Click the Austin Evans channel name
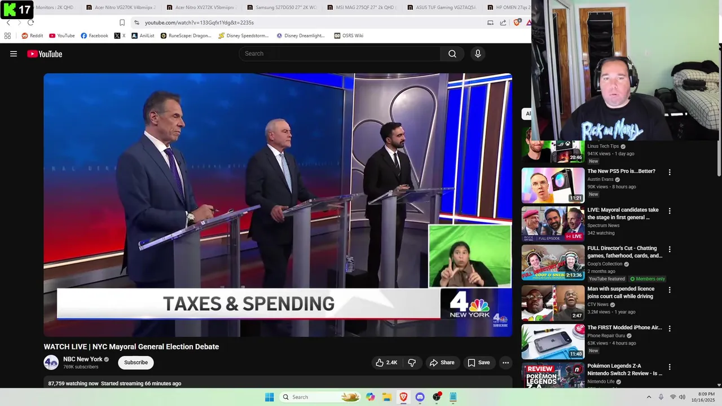 [600, 179]
